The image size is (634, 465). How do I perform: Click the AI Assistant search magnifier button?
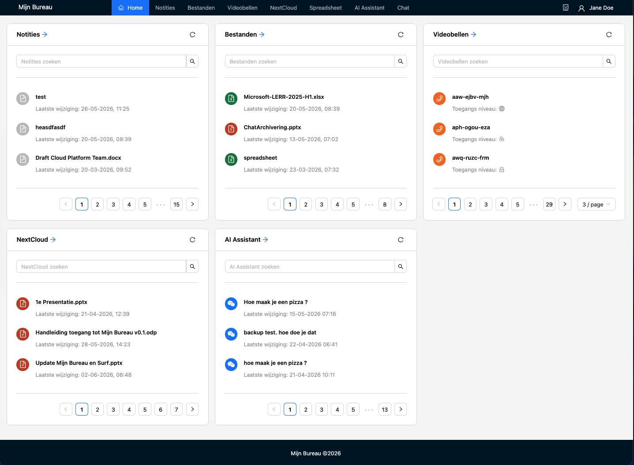[401, 266]
